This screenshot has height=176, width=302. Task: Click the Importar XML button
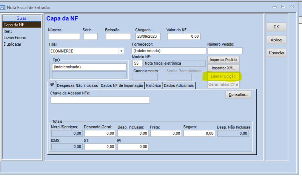click(223, 68)
